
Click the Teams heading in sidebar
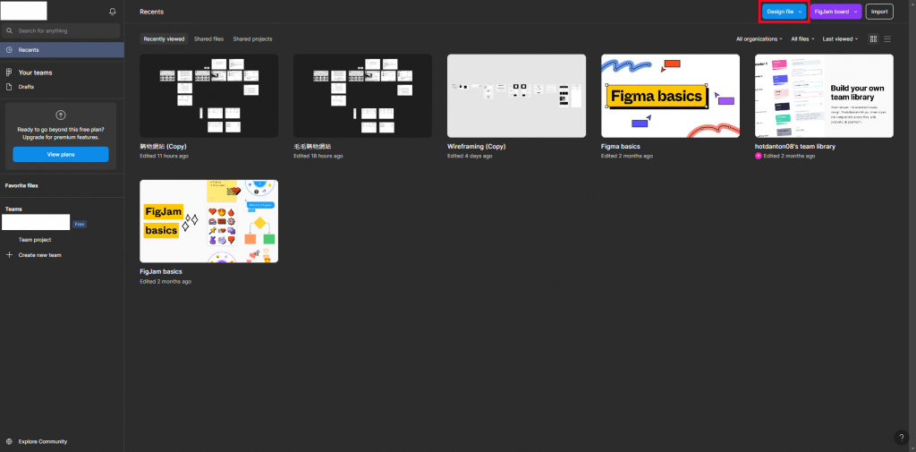(x=13, y=209)
